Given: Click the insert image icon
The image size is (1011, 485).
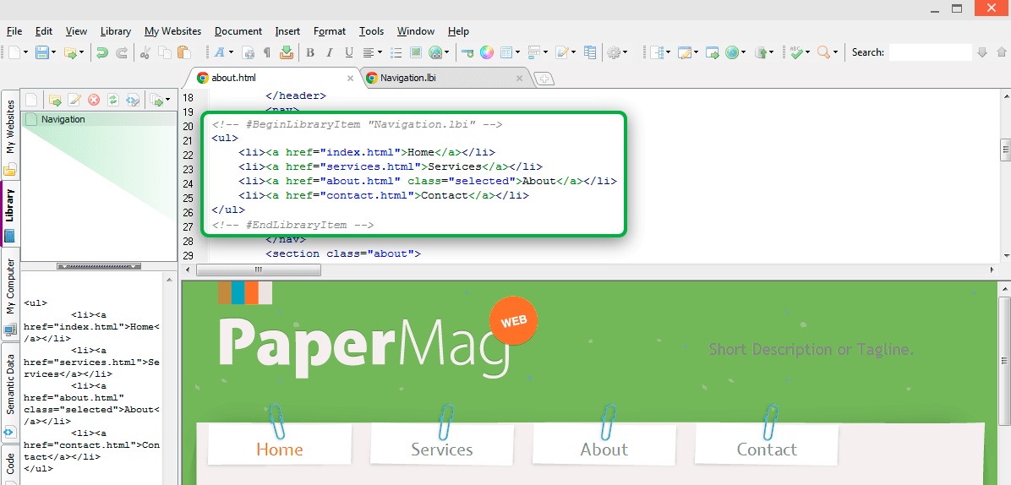Looking at the screenshot, I should [416, 53].
